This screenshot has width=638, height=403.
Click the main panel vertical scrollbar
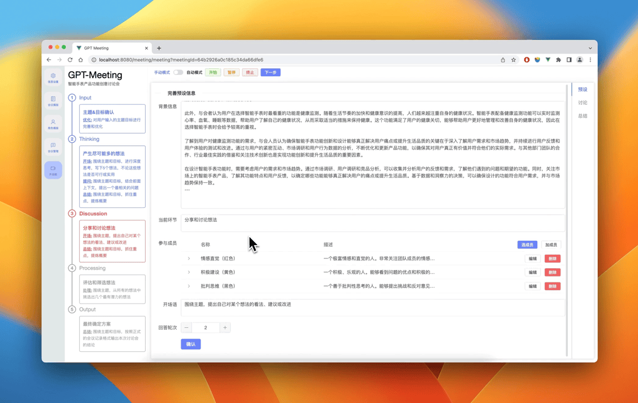click(567, 219)
